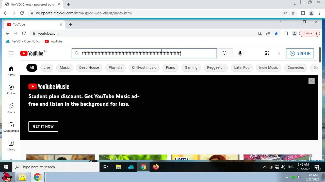
Task: Click the YouTube page vertical scrollbar
Action: pos(320,55)
